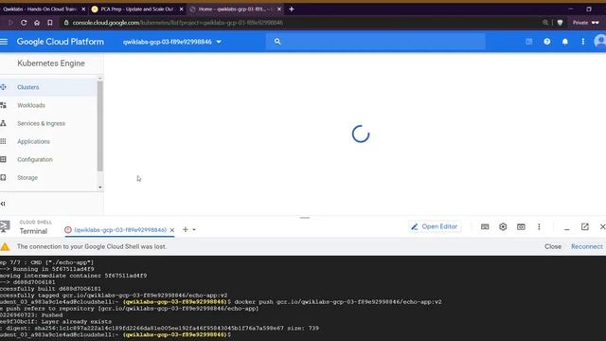Close the PCA Prep browser tab
606x341 pixels.
181,9
